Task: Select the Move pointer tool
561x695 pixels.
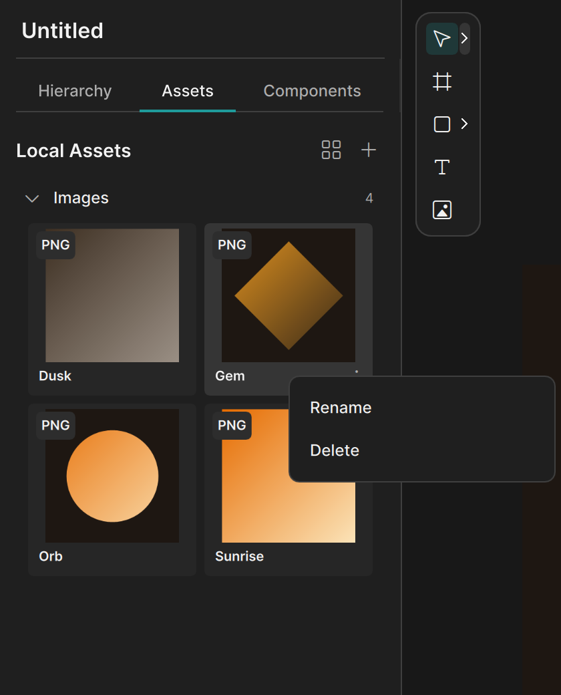Action: click(x=441, y=39)
